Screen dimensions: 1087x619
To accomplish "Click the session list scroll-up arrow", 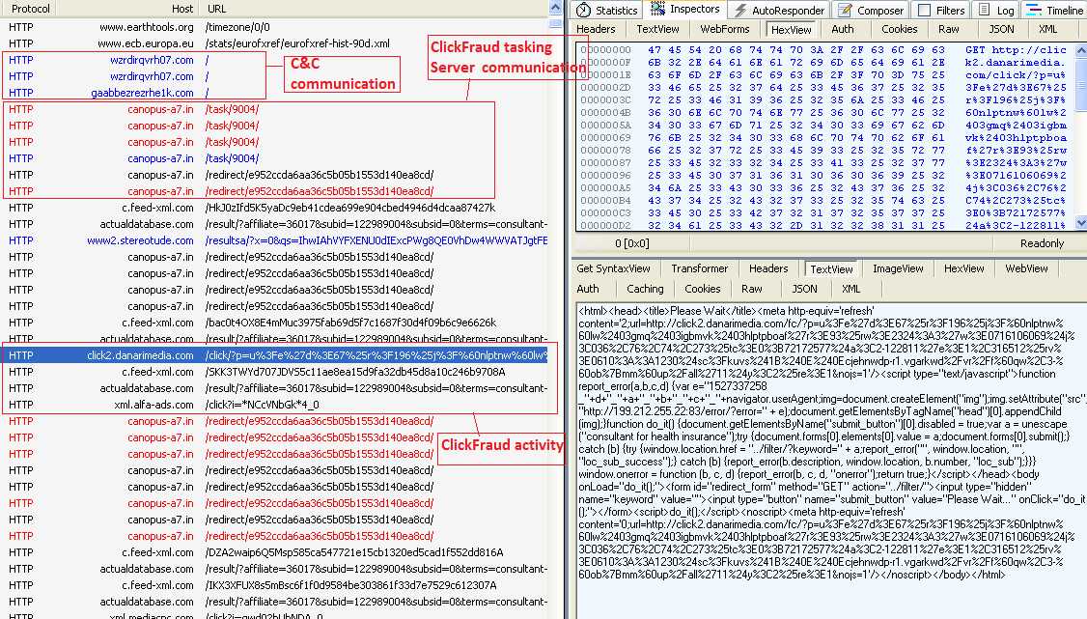I will tap(554, 8).
